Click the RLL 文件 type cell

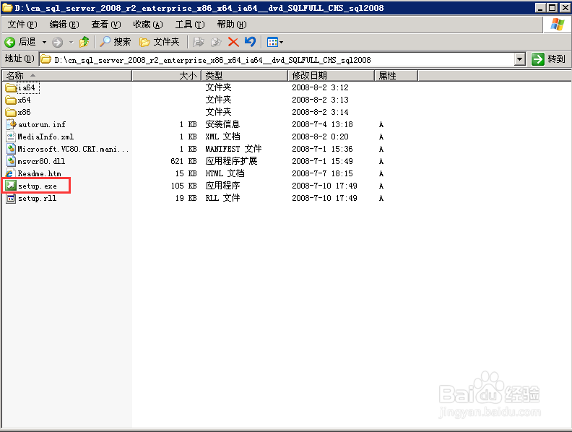pos(222,198)
